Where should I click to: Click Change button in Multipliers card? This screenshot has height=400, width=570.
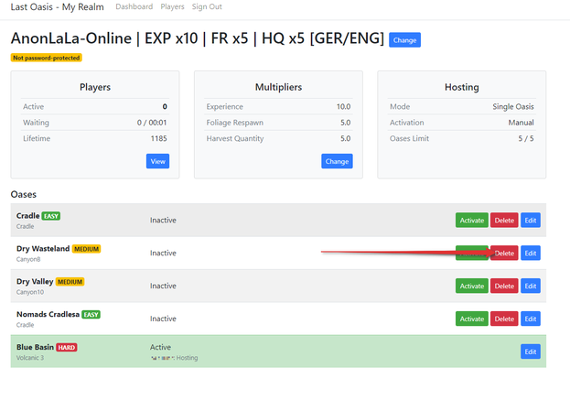point(337,161)
